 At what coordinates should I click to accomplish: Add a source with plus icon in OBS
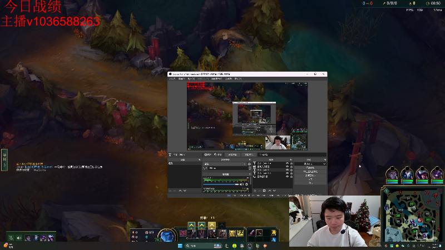(x=255, y=191)
